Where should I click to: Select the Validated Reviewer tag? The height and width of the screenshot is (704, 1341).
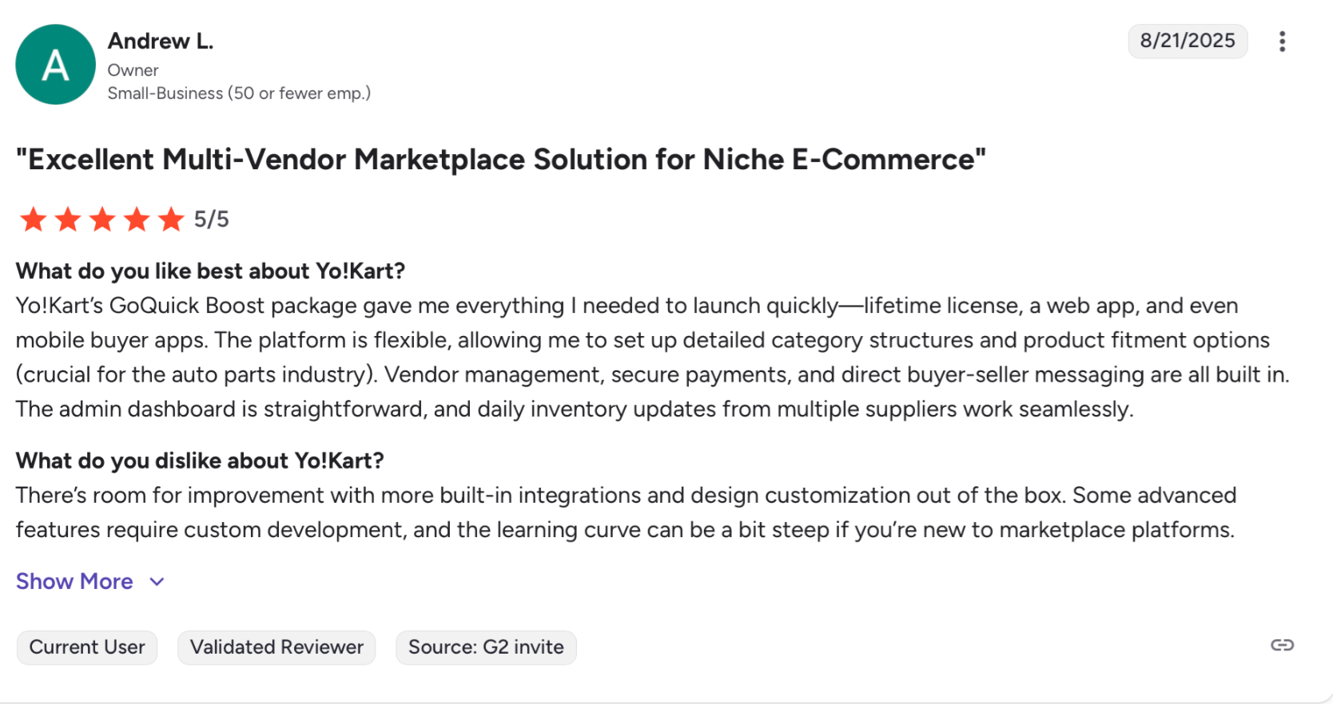pos(277,647)
